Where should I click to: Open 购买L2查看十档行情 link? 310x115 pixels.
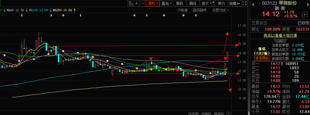click(x=280, y=36)
